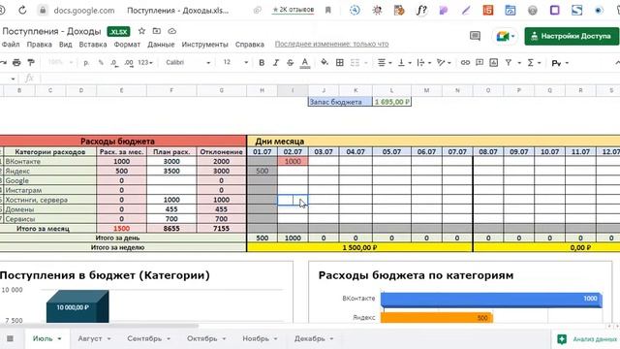Apply italic formatting
This screenshot has height=349, width=620.
(x=276, y=62)
